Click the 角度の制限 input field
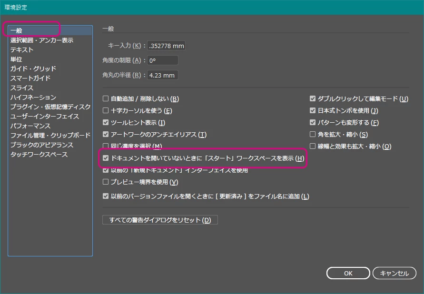Viewport: 424px width, 294px height. 163,60
